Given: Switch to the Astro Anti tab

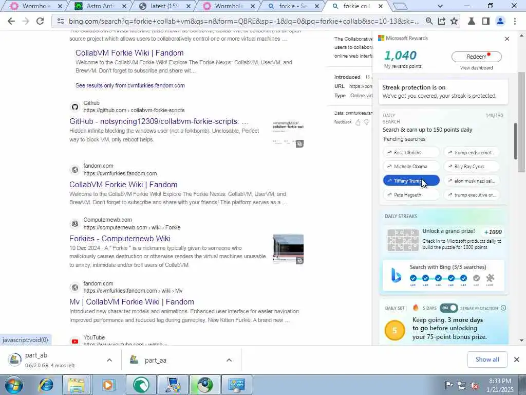Looking at the screenshot, I should 101,6.
